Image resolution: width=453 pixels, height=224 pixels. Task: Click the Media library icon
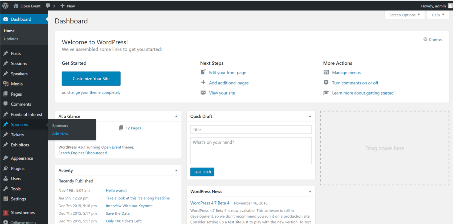click(6, 84)
